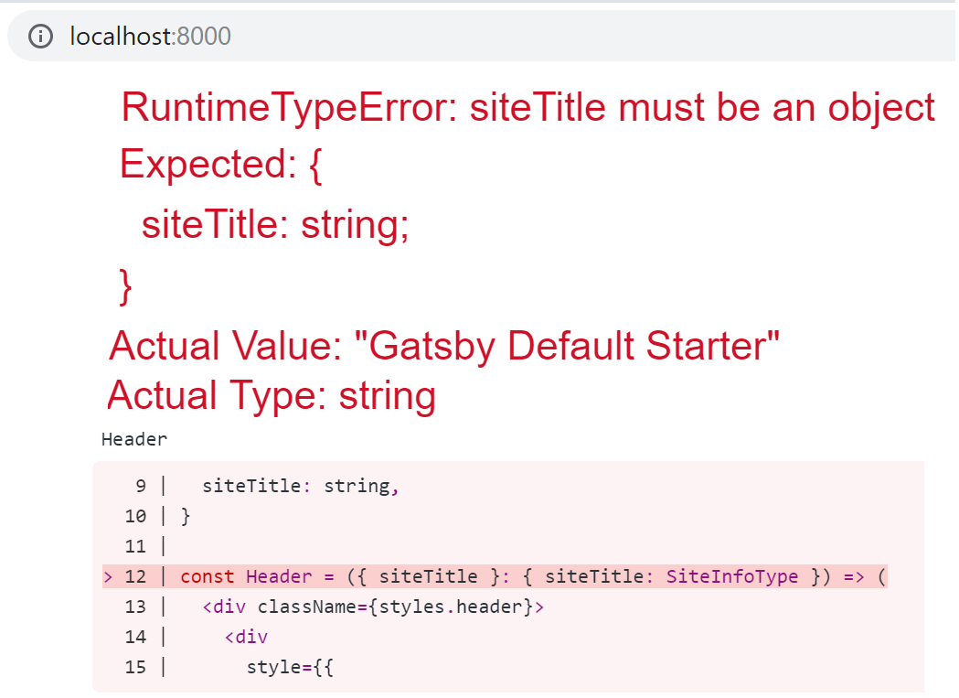Click the circled info symbol next to localhost
This screenshot has height=698, width=959.
pos(40,36)
